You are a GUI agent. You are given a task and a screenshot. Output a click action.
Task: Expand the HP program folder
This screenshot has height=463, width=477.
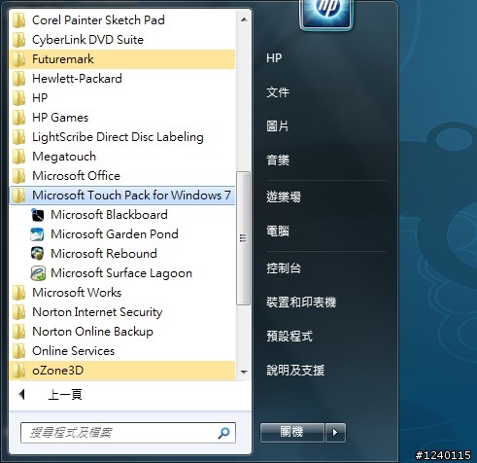[122, 98]
